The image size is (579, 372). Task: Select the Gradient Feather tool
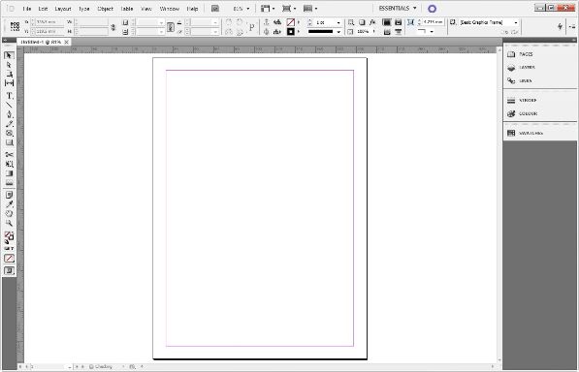coord(9,182)
